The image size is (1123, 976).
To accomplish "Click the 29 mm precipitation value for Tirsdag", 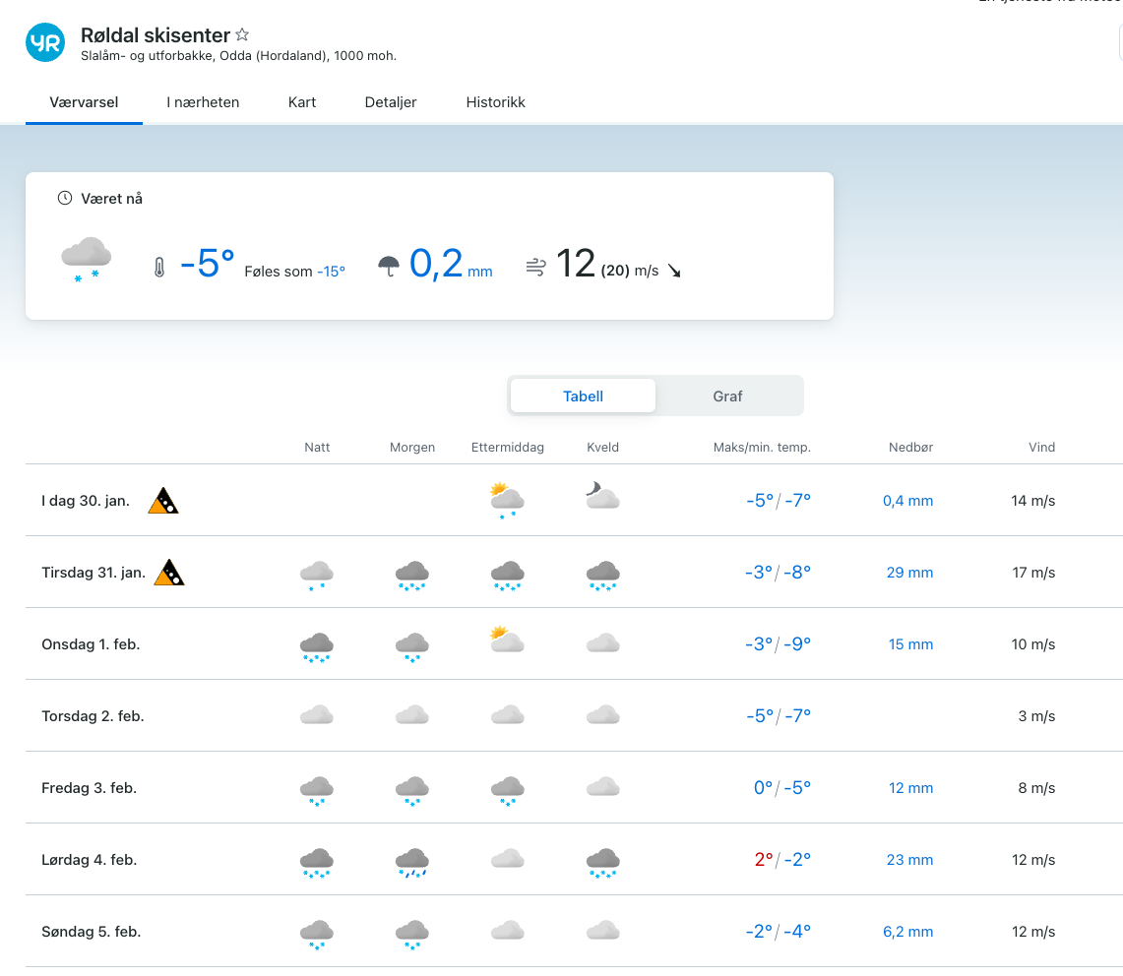I will [908, 573].
